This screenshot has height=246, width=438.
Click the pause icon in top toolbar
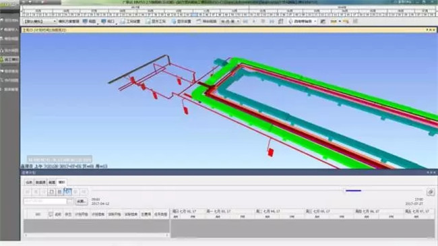[263, 22]
